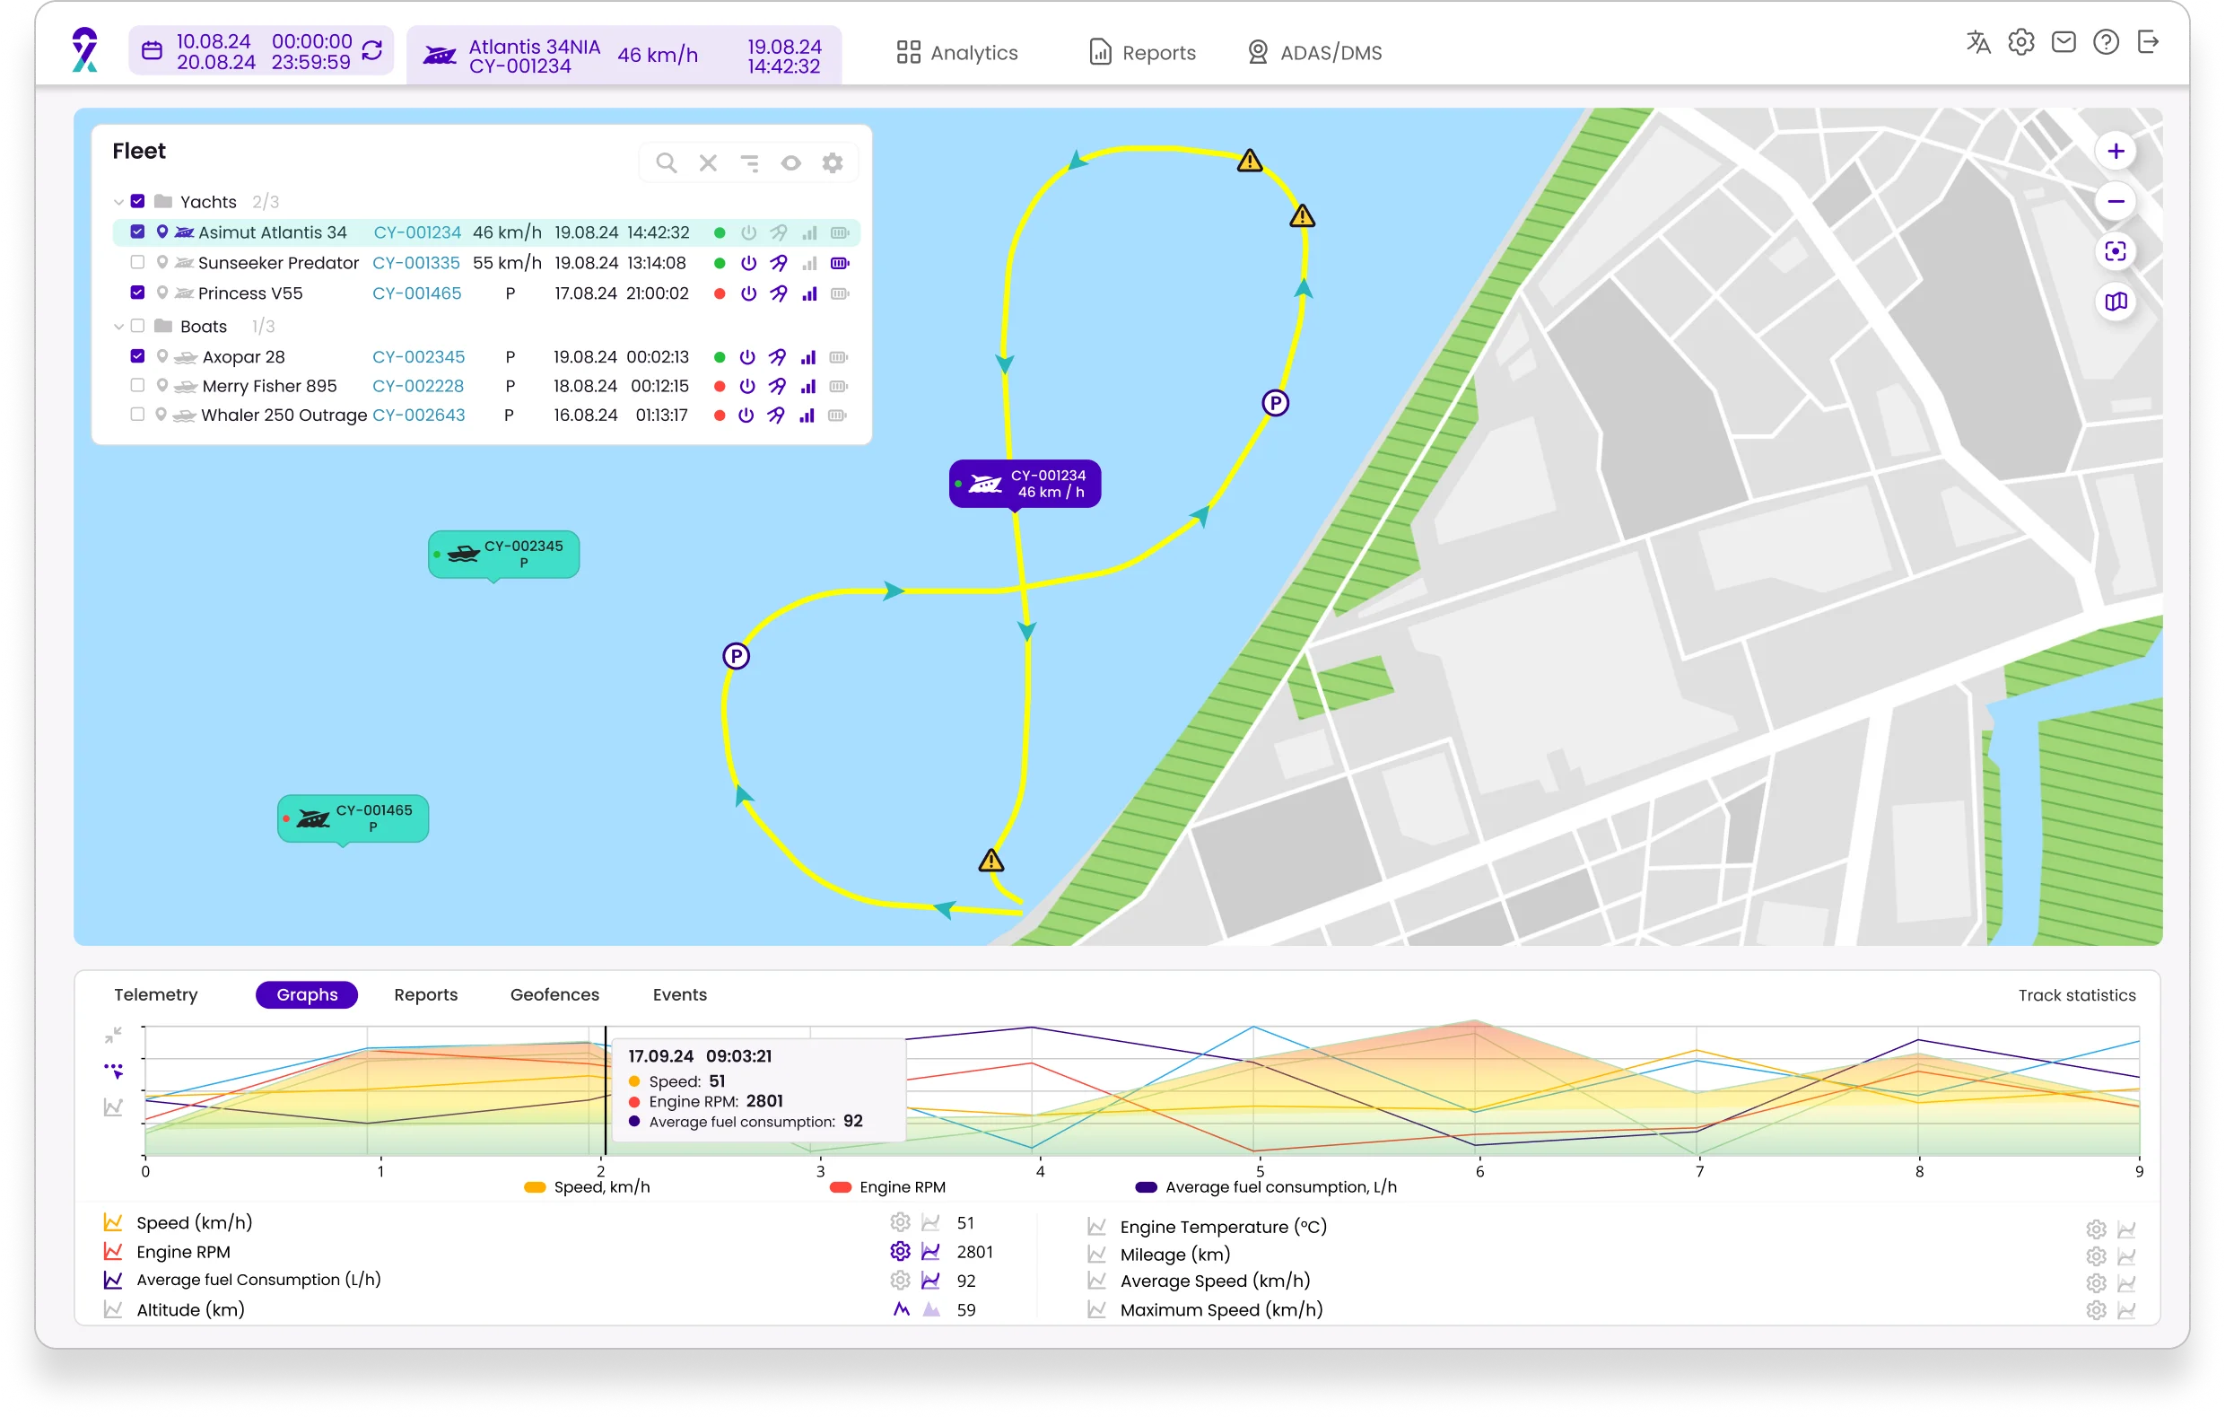Image resolution: width=2225 pixels, height=1417 pixels.
Task: Click the map zoom in plus button
Action: coord(2115,151)
